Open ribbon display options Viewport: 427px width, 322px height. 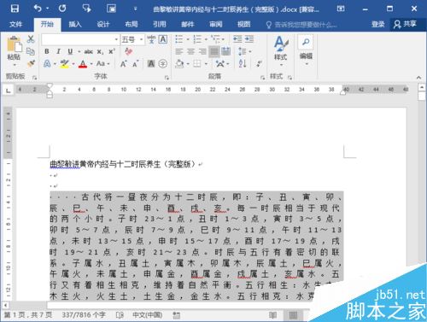(x=341, y=9)
